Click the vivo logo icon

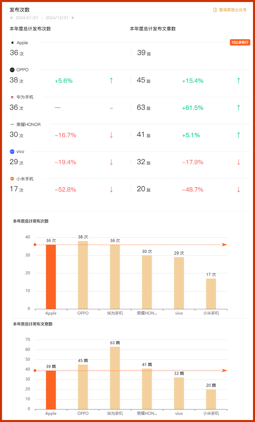tap(12, 152)
